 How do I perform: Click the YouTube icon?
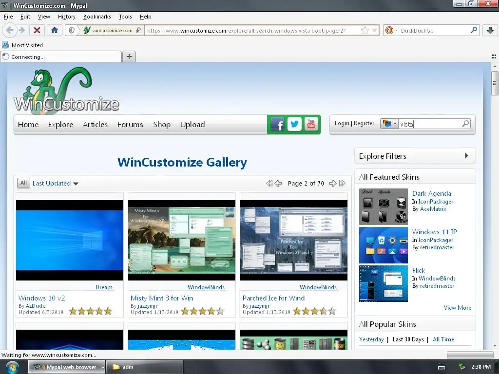click(x=311, y=124)
